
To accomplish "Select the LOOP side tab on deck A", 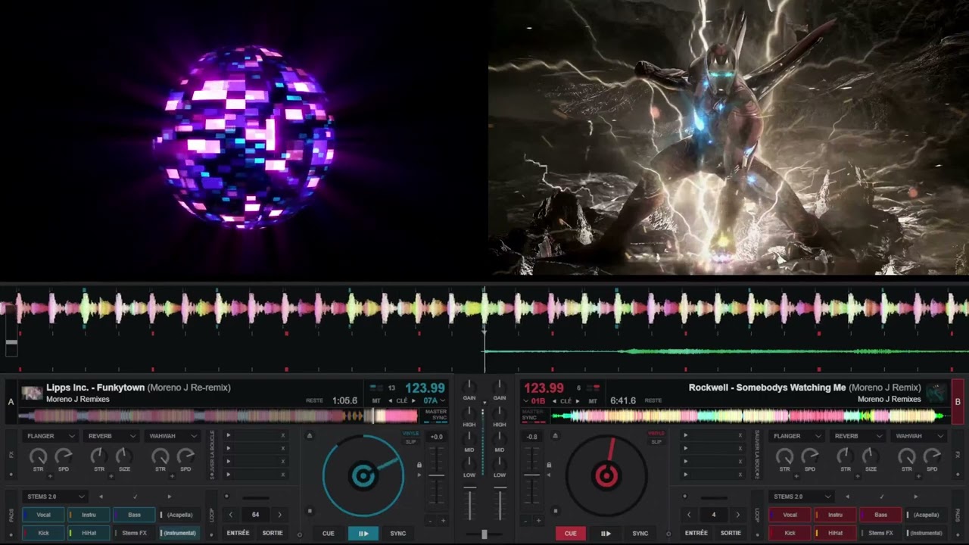I will click(212, 515).
